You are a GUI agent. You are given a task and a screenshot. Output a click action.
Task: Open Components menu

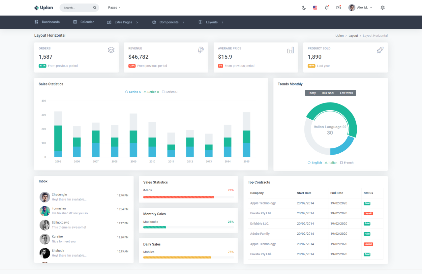click(x=168, y=22)
